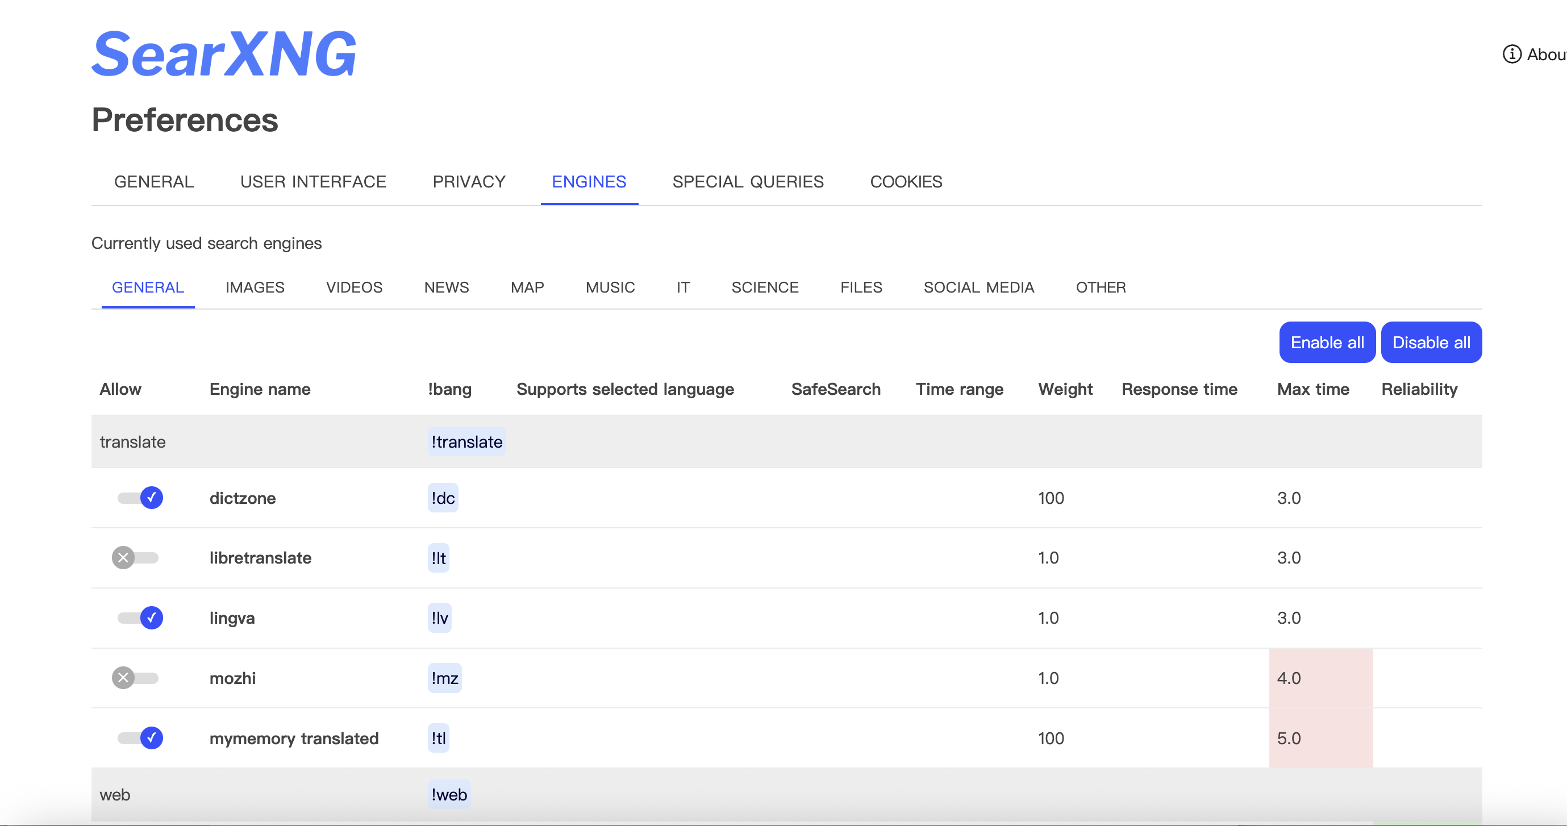Click the Max time column header

pos(1312,389)
